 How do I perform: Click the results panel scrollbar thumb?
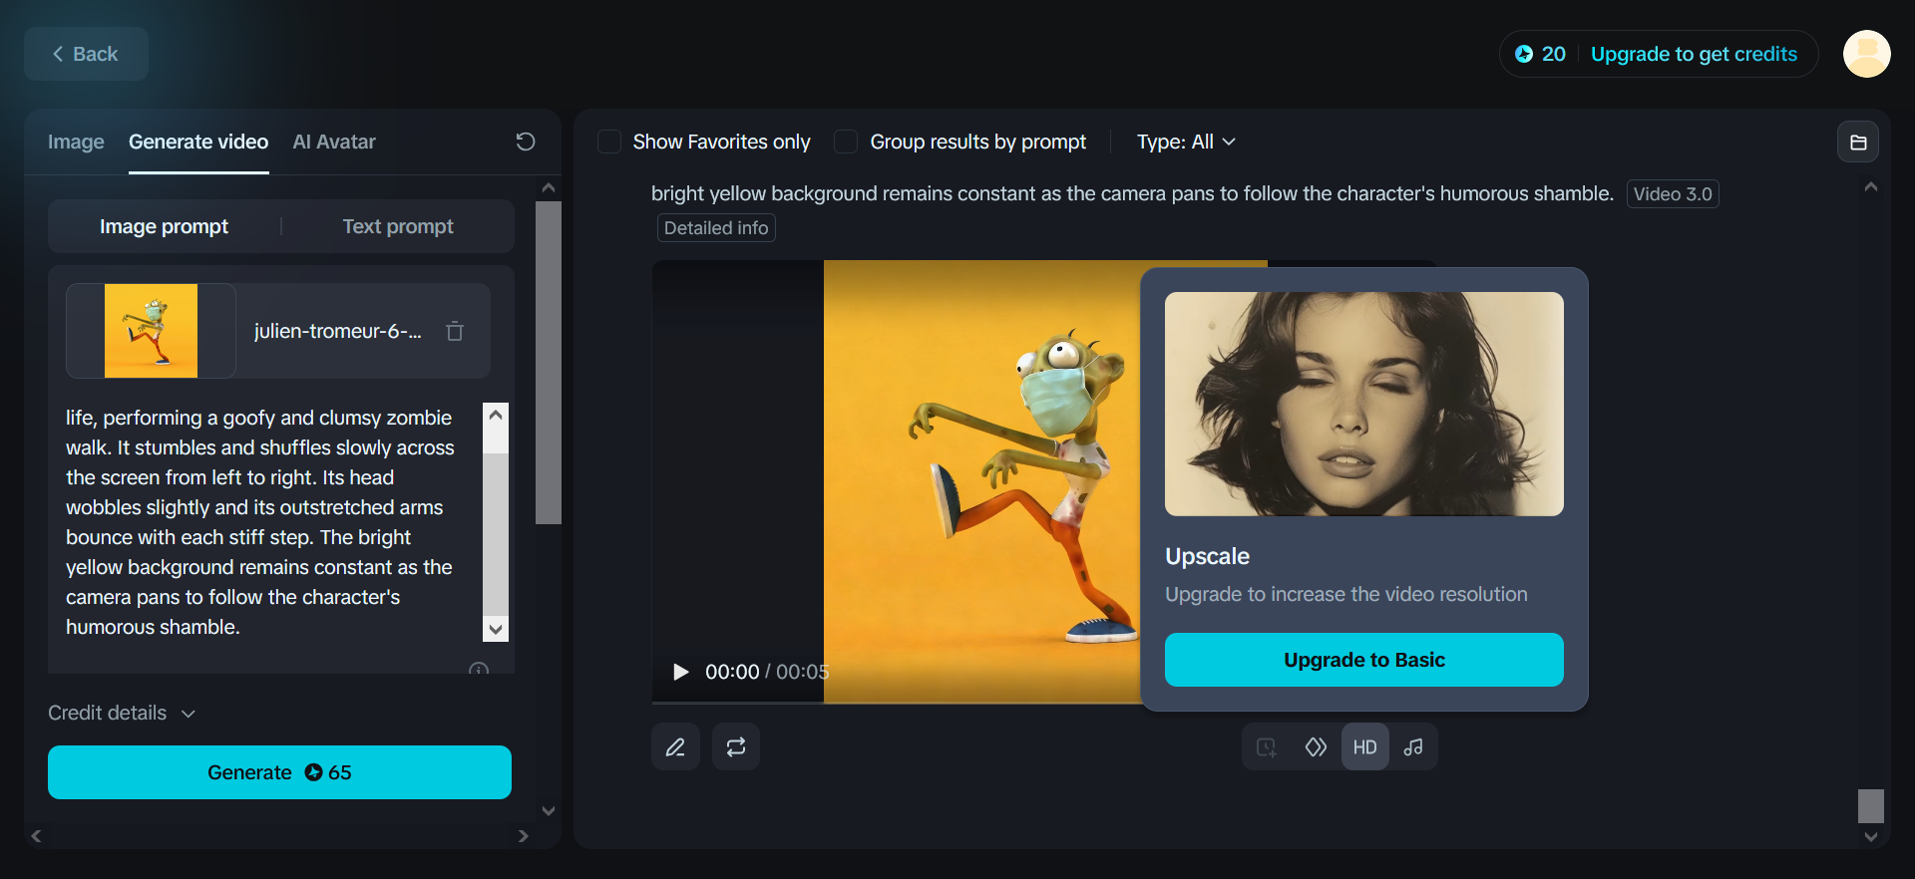point(1871,805)
